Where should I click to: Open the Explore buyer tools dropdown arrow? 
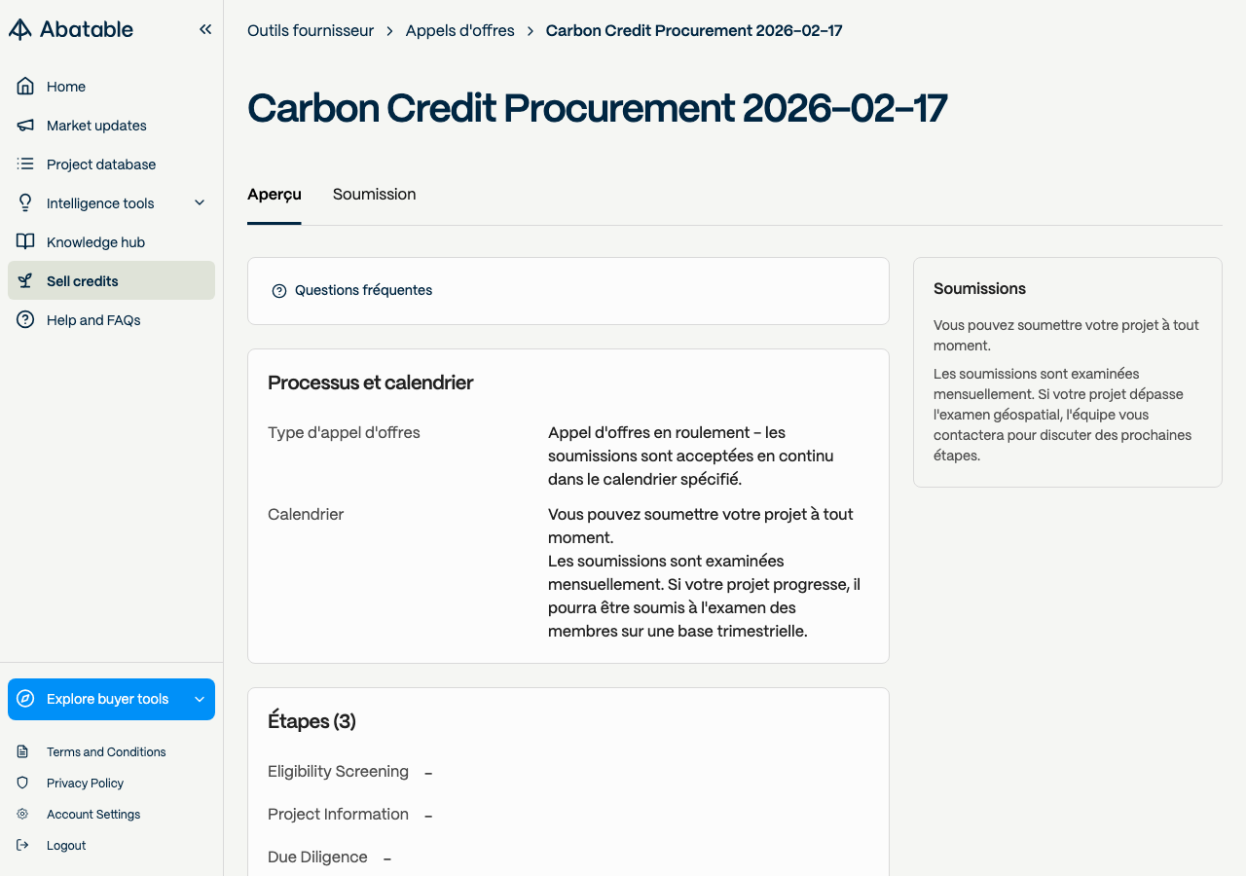[200, 699]
